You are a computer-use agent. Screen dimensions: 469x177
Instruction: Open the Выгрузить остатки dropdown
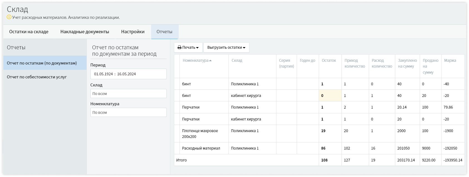pos(226,48)
